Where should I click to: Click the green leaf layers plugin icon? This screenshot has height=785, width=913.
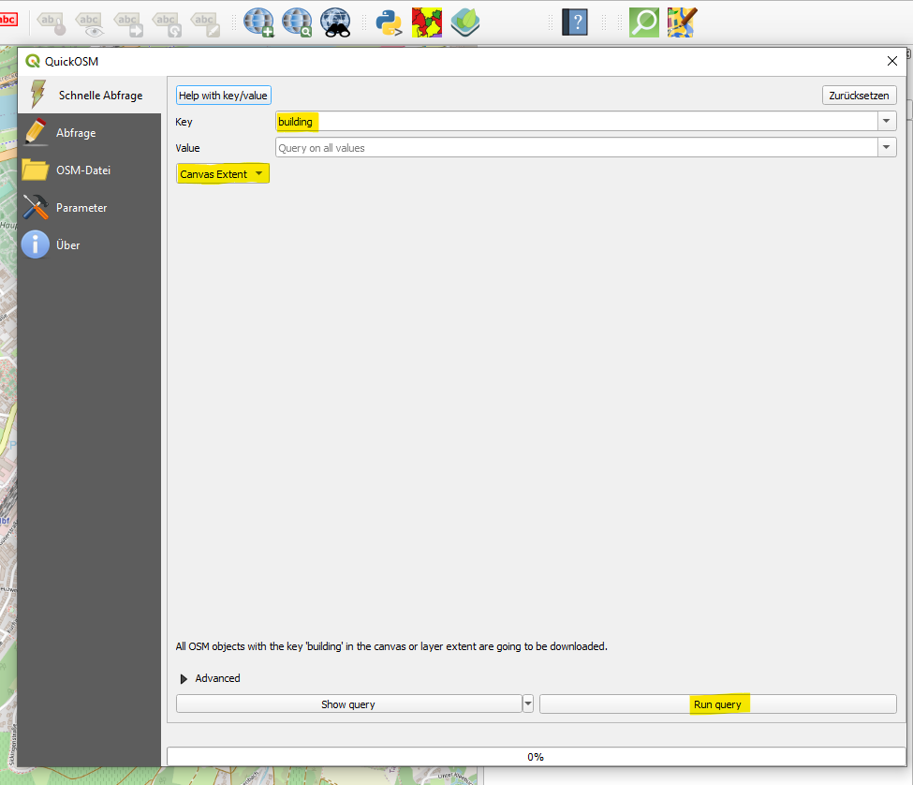point(465,22)
